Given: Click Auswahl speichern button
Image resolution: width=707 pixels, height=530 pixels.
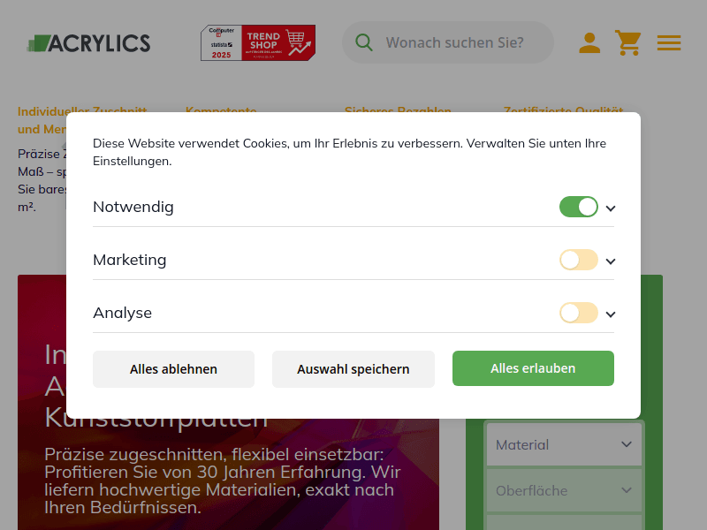Looking at the screenshot, I should click(353, 369).
